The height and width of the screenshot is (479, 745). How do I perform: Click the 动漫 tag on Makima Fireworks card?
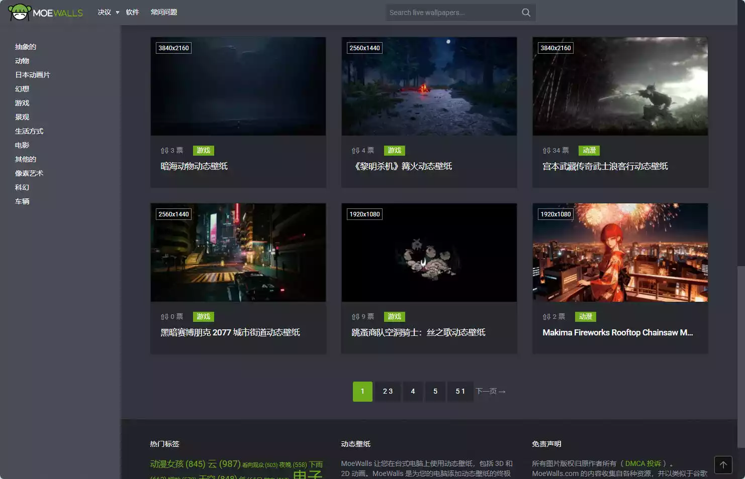tap(586, 317)
